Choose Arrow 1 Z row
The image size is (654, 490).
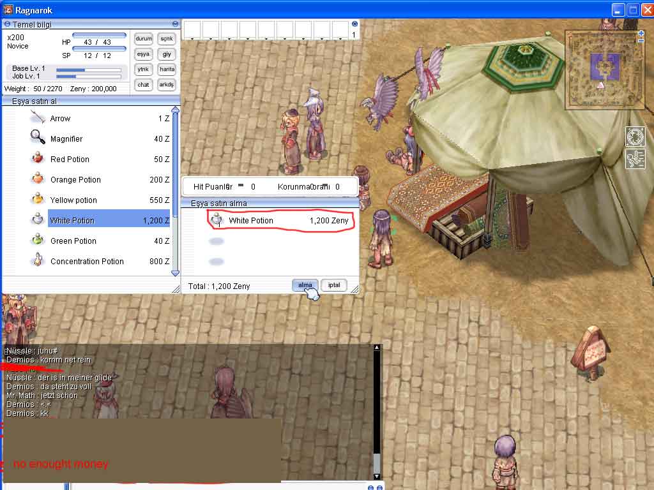click(99, 118)
